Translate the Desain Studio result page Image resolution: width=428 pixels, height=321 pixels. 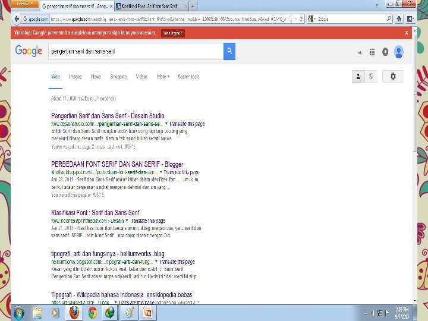click(187, 124)
